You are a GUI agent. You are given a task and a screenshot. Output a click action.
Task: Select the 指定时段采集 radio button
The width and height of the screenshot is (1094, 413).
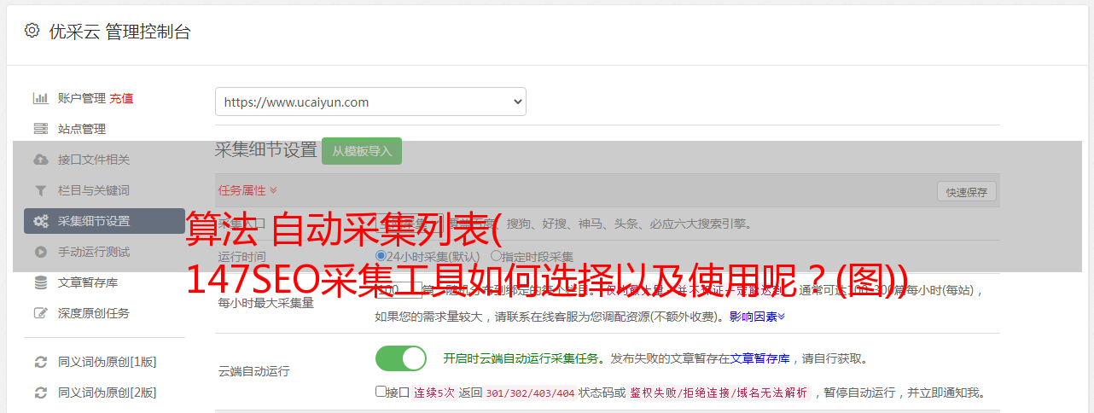pos(496,256)
